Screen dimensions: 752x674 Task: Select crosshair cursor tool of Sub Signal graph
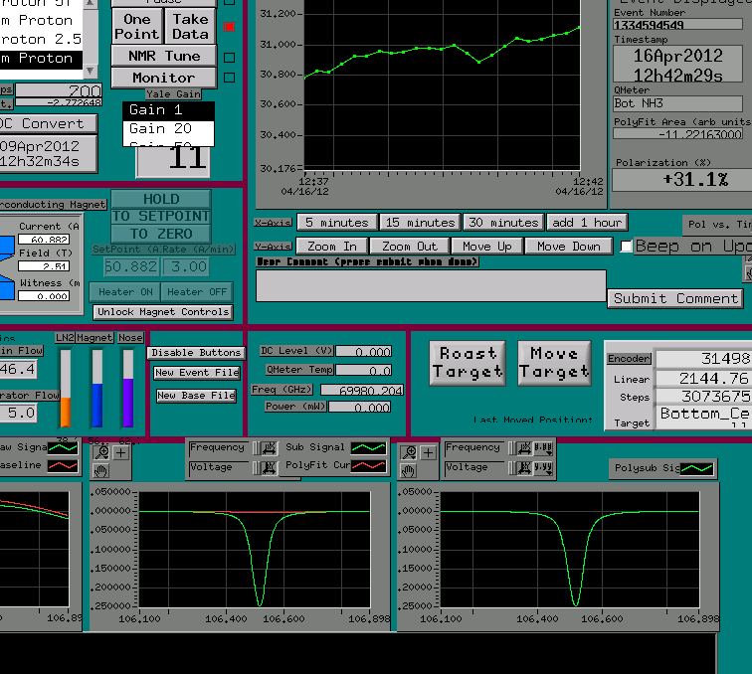(x=121, y=452)
